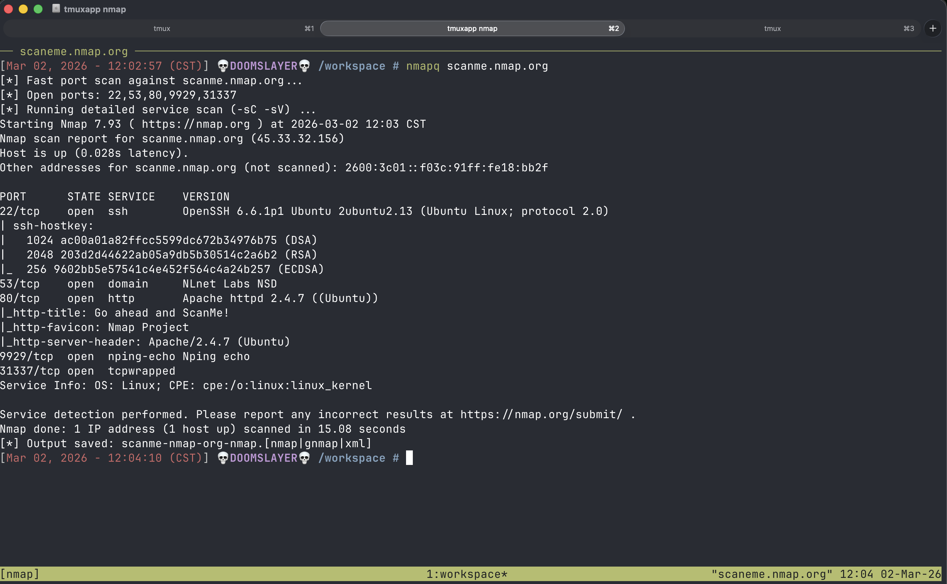This screenshot has height=584, width=947.
Task: Switch to the rightmost tmux tab
Action: point(772,28)
